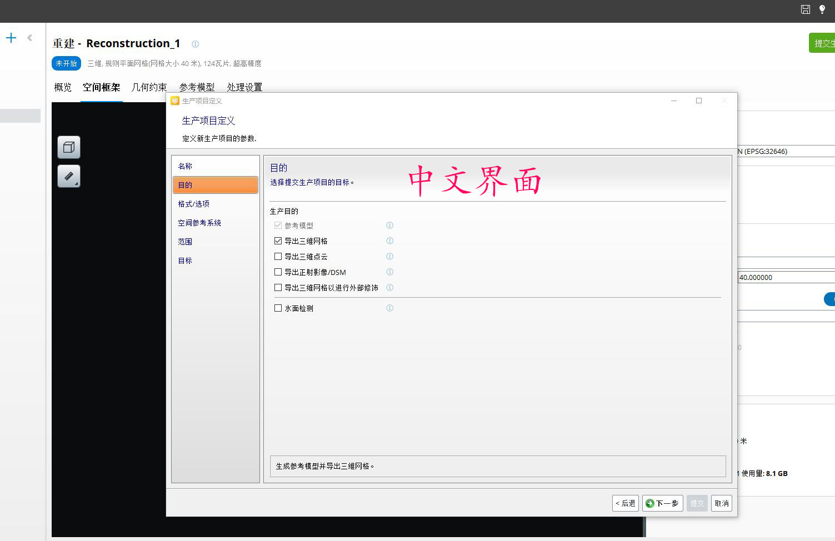The width and height of the screenshot is (835, 541).
Task: Select the ruler measure tool
Action: pyautogui.click(x=69, y=176)
